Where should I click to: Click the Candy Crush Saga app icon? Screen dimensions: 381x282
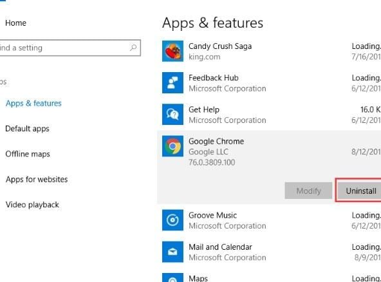(172, 51)
